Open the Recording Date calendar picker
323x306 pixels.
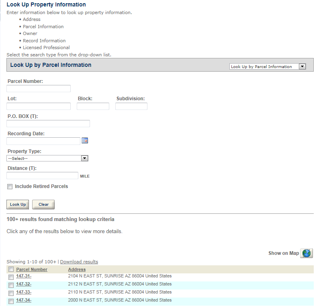84,141
